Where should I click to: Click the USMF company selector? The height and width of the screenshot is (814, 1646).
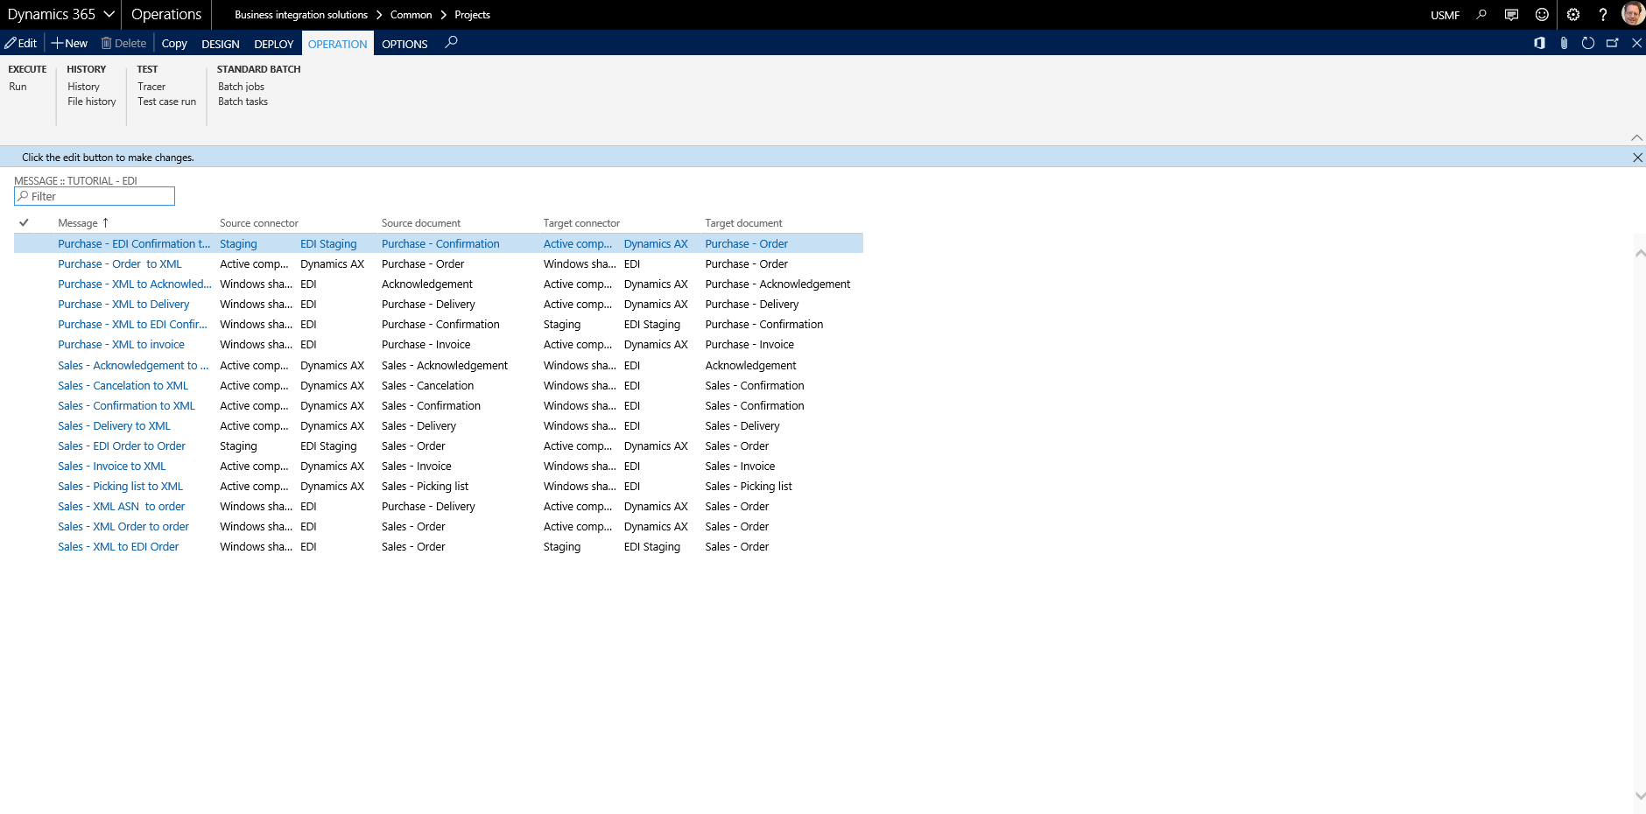coord(1445,15)
